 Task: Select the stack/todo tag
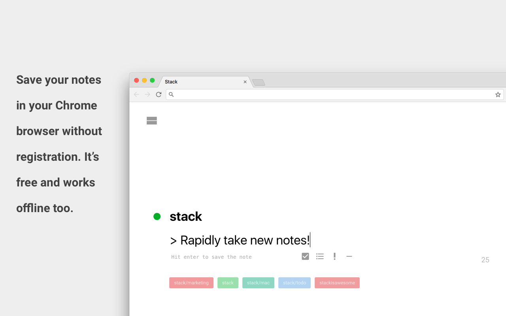point(295,283)
